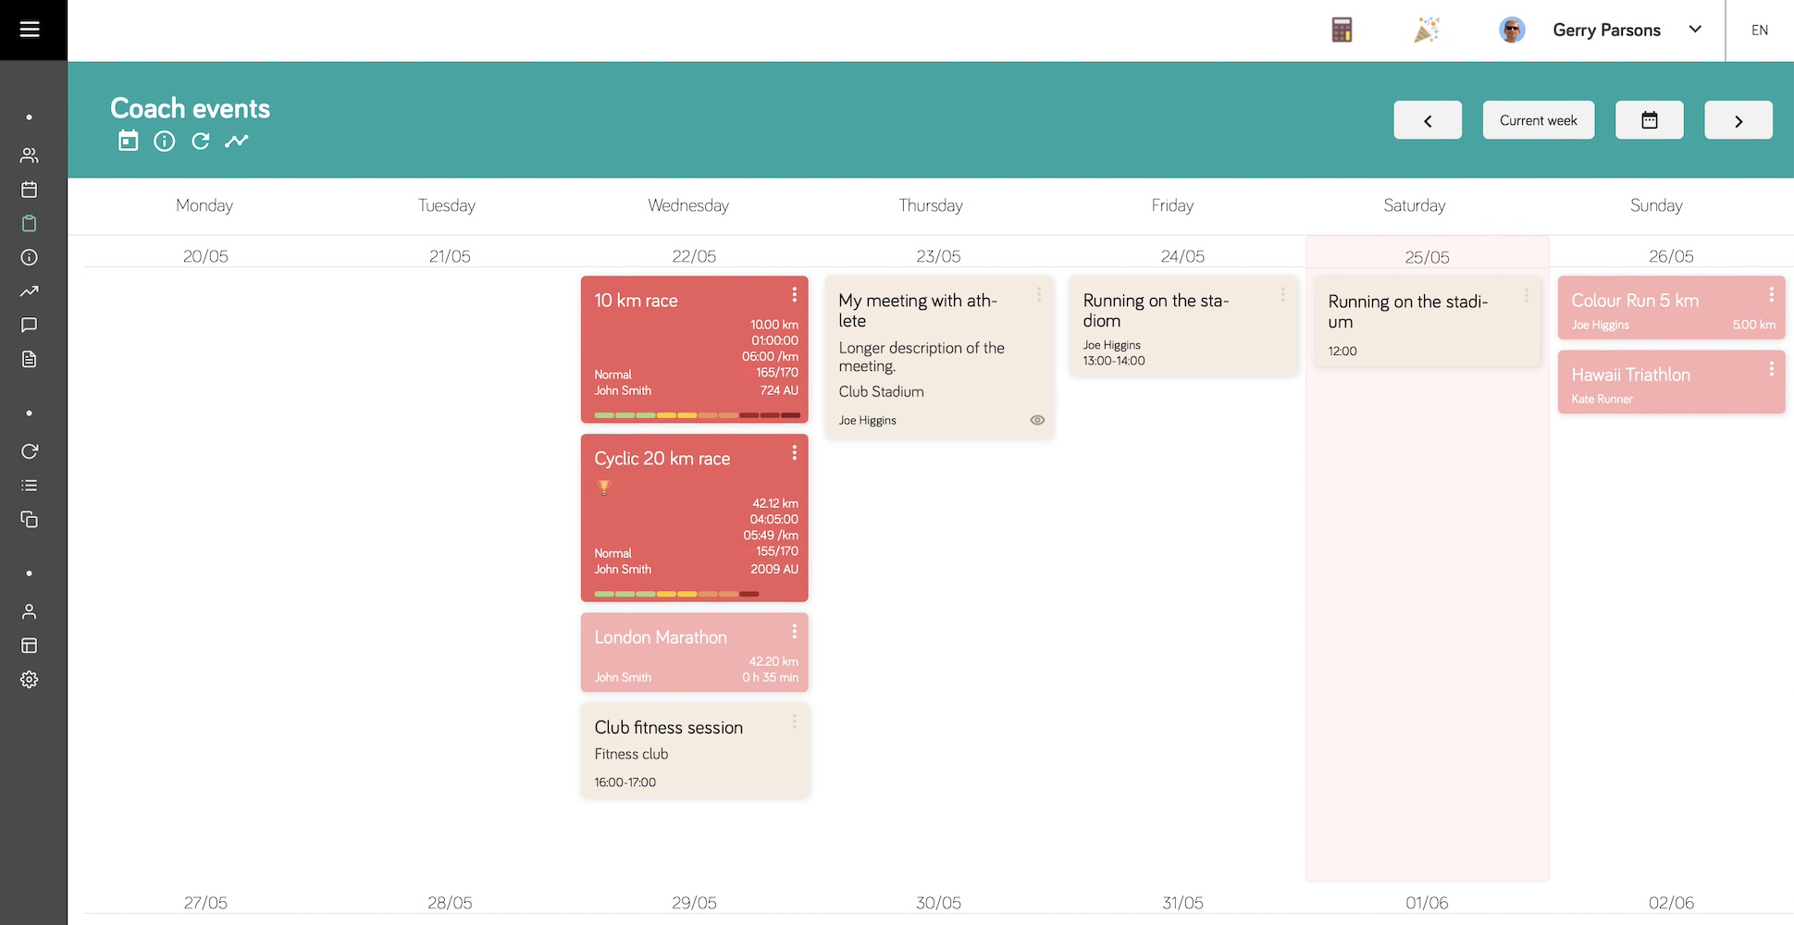Open the calendar item in sidebar
The width and height of the screenshot is (1794, 925).
pyautogui.click(x=30, y=190)
